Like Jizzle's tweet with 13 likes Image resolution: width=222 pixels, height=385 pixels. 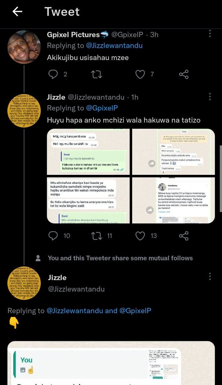coord(140,236)
